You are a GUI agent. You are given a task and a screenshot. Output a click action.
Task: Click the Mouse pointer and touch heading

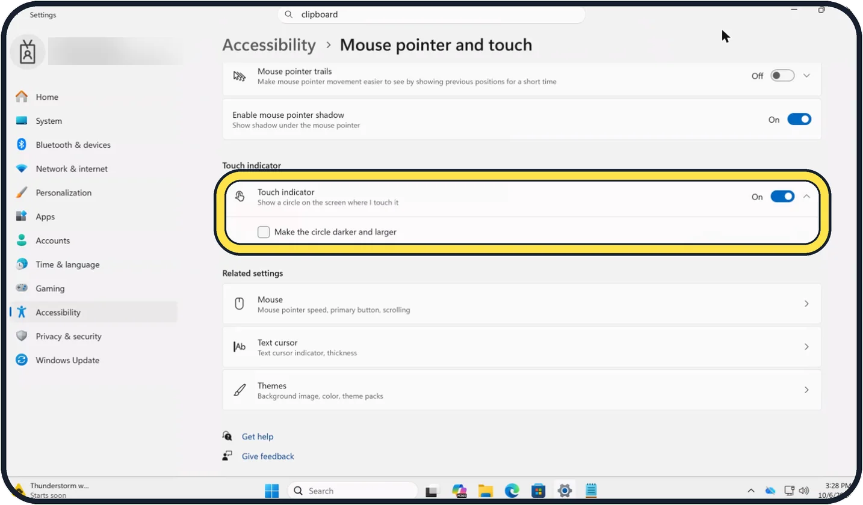tap(436, 45)
